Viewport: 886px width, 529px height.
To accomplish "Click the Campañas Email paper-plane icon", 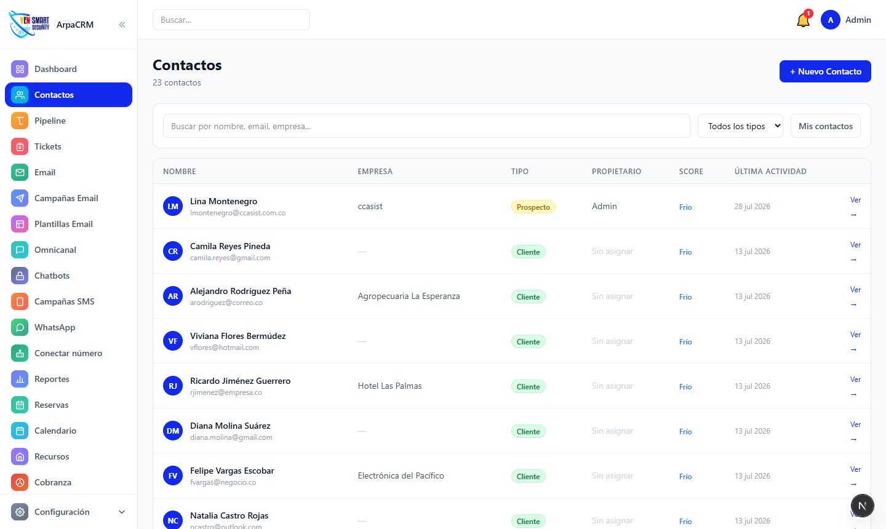I will 20,198.
